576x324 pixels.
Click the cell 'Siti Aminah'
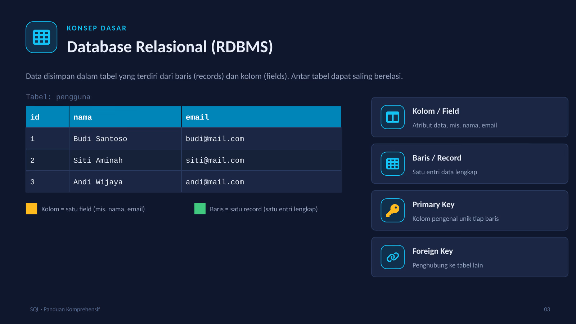tap(125, 160)
